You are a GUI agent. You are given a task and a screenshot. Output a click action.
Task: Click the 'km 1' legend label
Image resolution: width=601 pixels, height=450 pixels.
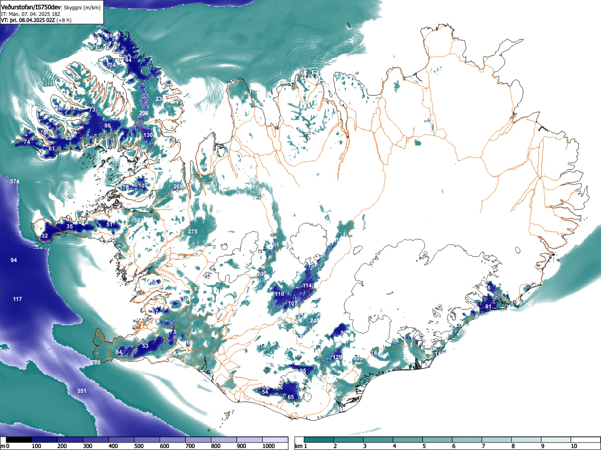click(x=301, y=446)
